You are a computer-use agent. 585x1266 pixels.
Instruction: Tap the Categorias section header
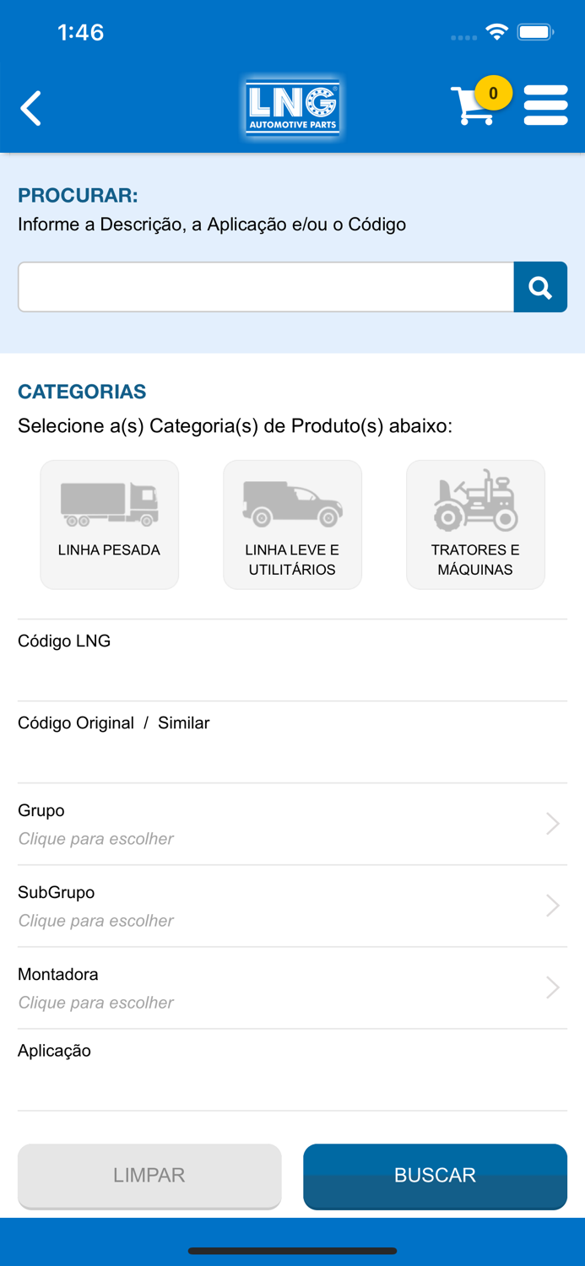(81, 392)
